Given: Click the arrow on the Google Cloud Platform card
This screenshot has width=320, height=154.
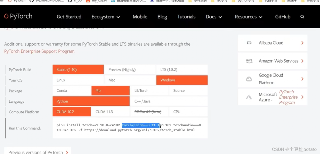Looking at the screenshot, I should pos(302,79).
